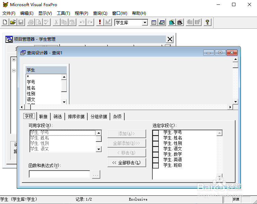This screenshot has height=204, width=257.
Task: Click the Spelling check ABC icon
Action: pyautogui.click(x=47, y=22)
